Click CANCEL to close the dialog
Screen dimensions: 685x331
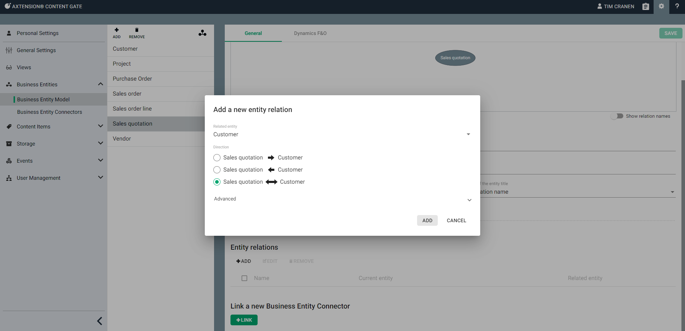coord(456,220)
